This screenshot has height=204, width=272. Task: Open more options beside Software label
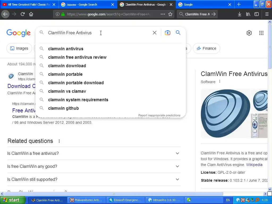click(220, 81)
